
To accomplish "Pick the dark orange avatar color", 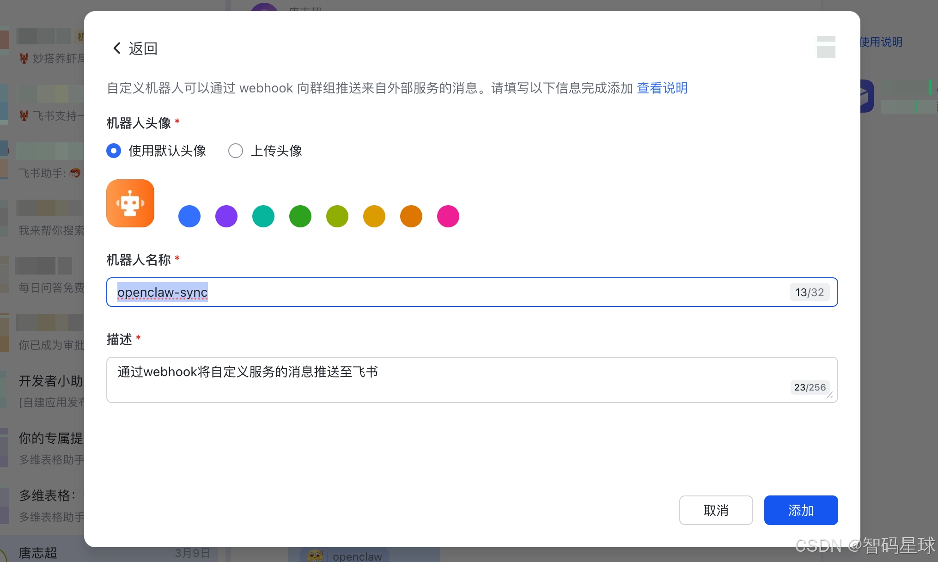I will pos(411,216).
